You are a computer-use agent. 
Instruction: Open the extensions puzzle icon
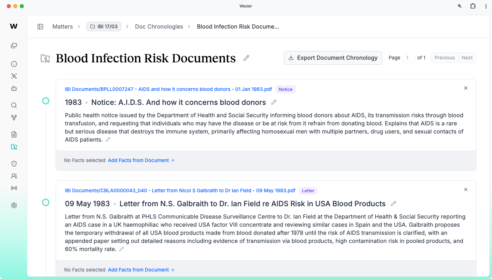[x=473, y=6]
